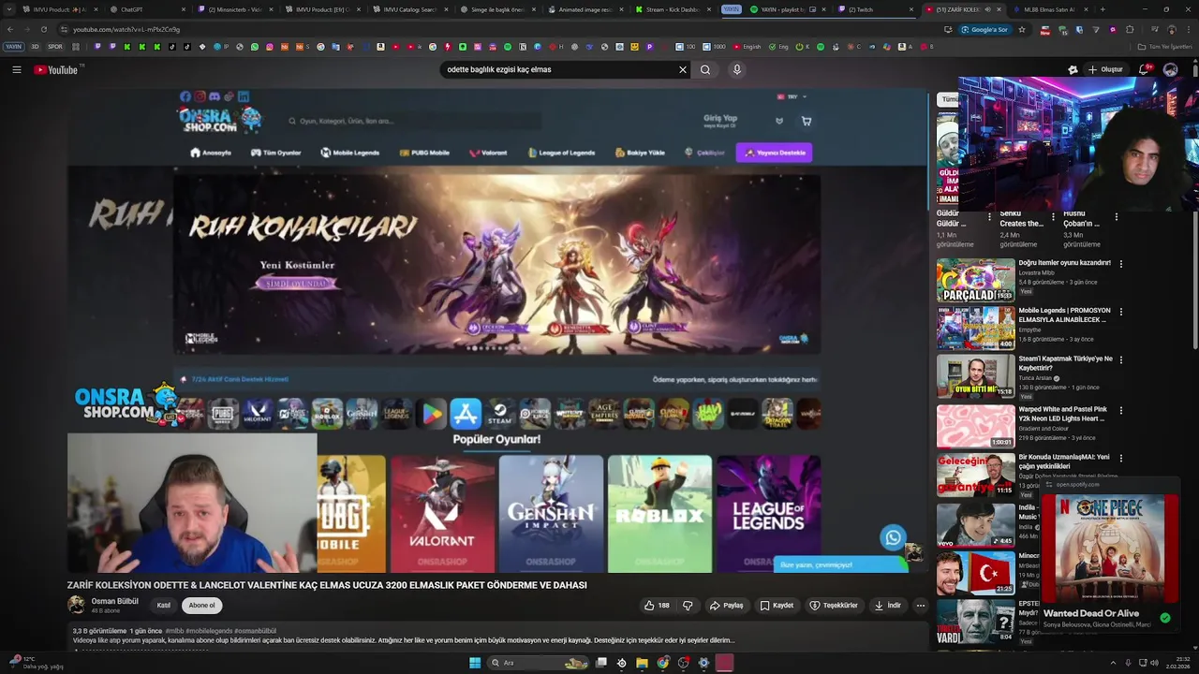Image resolution: width=1199 pixels, height=674 pixels.
Task: Start voice search with microphone icon
Action: (x=737, y=69)
